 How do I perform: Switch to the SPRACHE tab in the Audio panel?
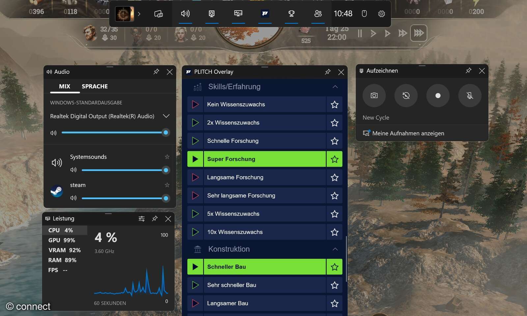point(95,86)
